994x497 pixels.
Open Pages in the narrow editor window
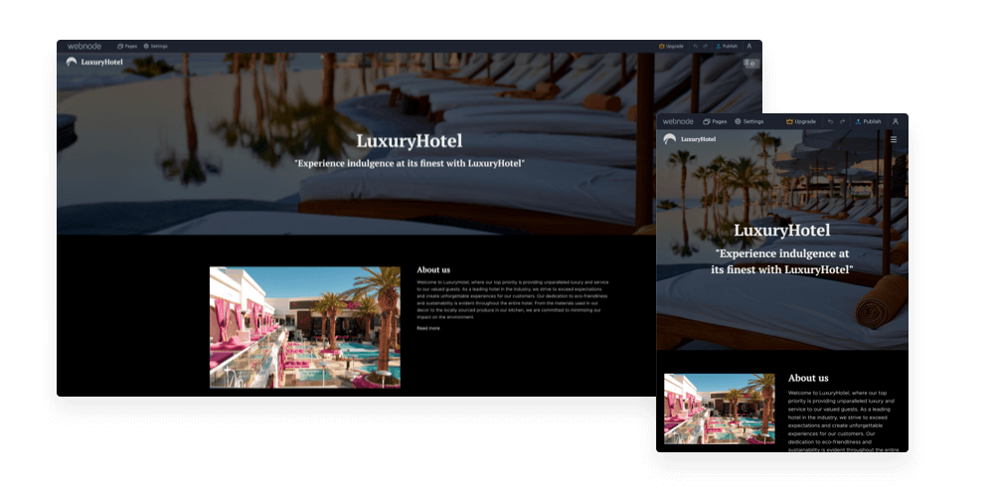(715, 121)
